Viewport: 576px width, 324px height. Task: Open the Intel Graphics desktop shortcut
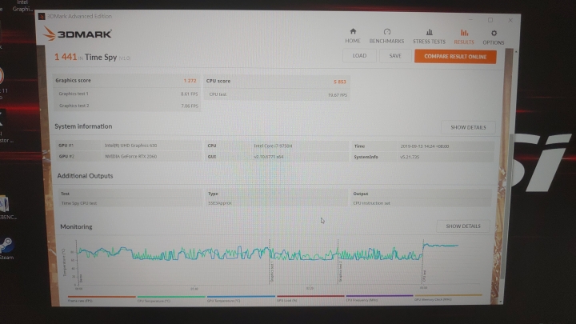pyautogui.click(x=22, y=6)
